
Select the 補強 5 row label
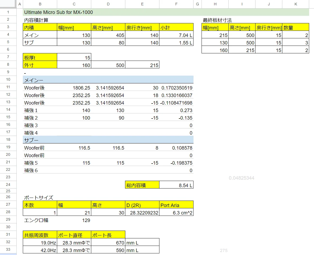point(40,163)
